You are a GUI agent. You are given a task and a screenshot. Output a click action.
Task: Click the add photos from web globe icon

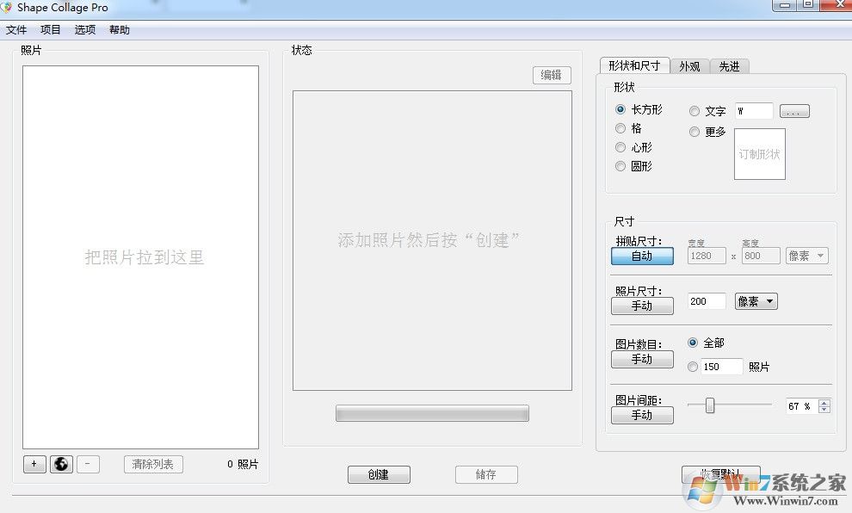pyautogui.click(x=61, y=464)
